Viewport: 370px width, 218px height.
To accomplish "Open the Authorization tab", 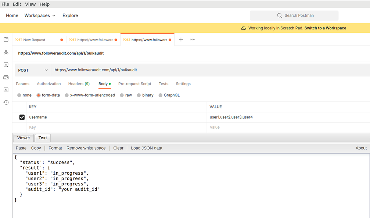I will tap(49, 84).
